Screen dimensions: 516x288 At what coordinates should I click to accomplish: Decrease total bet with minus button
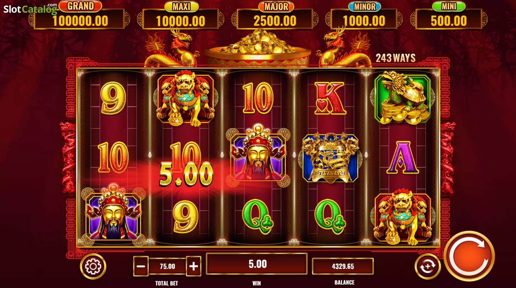(141, 266)
